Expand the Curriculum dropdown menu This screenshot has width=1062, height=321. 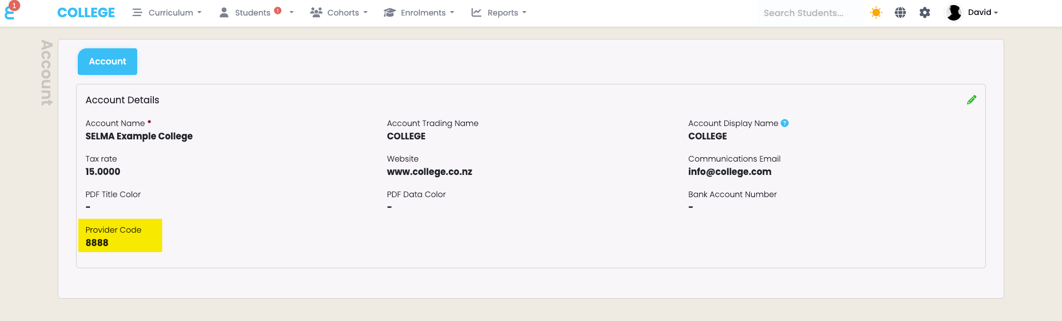[167, 13]
